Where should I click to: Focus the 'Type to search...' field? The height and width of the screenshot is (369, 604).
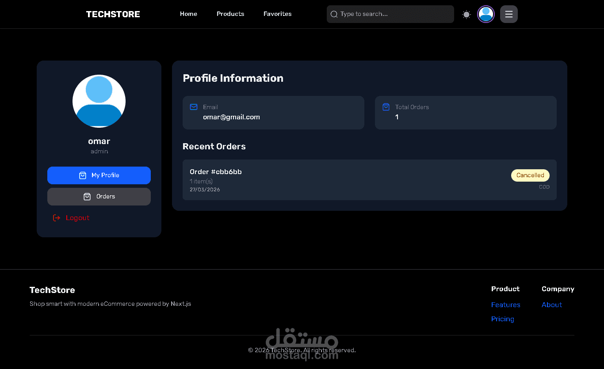pos(390,14)
